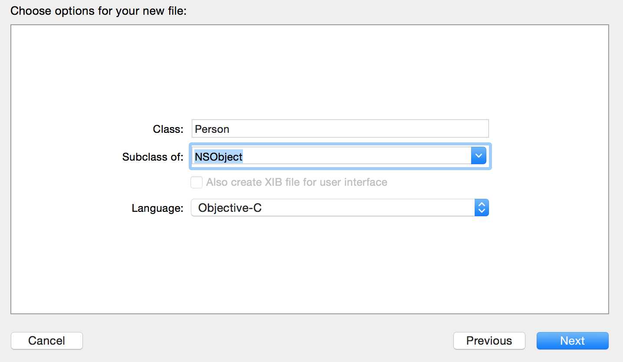Viewport: 623px width, 362px height.
Task: Click the Next button
Action: pos(572,341)
